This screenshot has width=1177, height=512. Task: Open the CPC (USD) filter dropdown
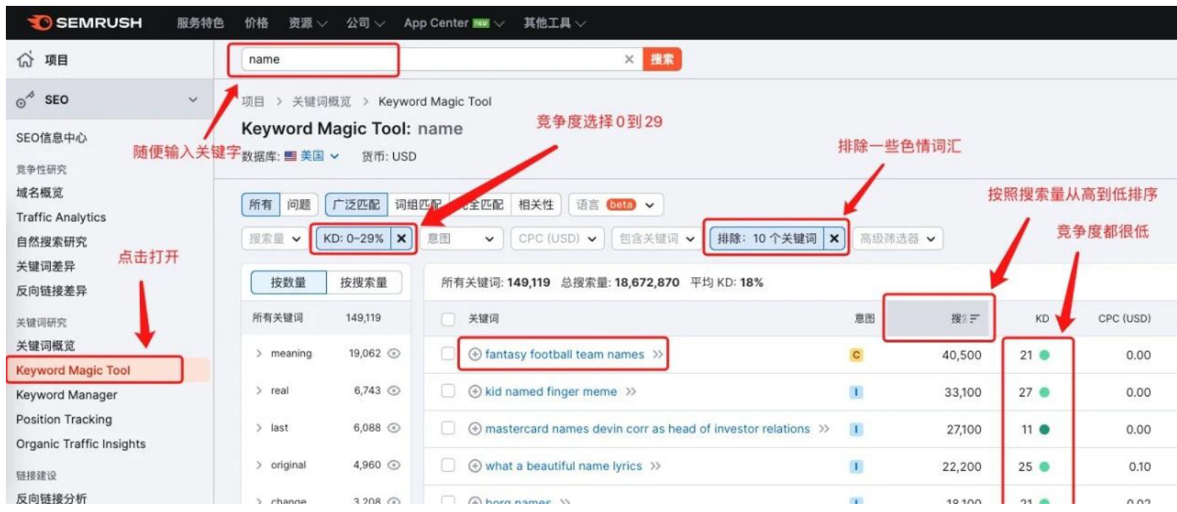[x=557, y=238]
